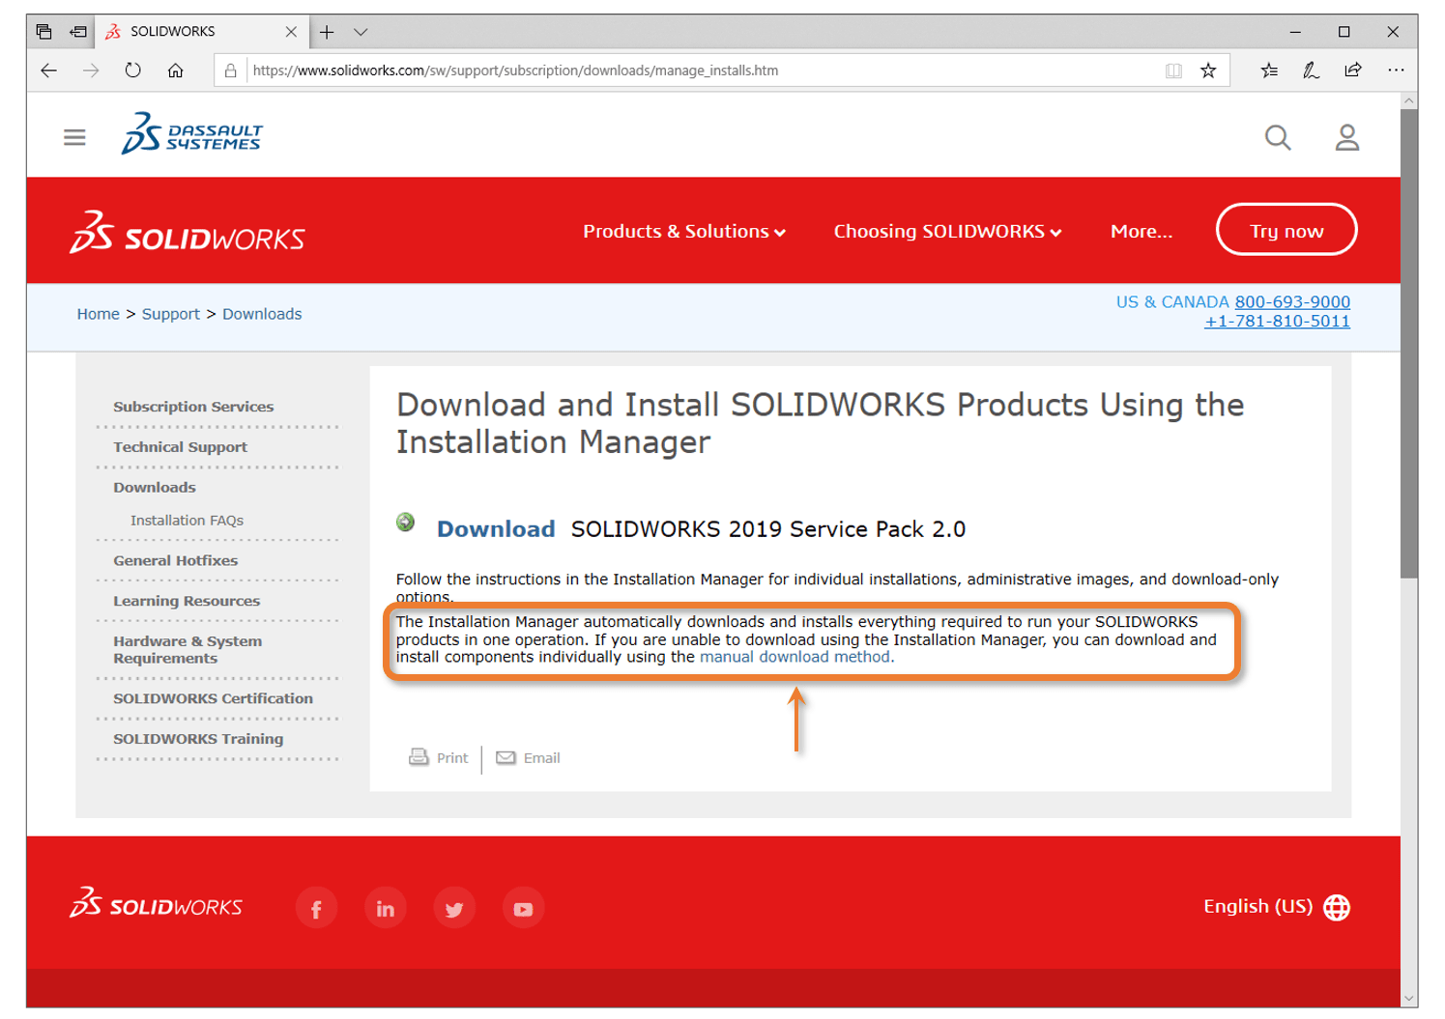1445x1019 pixels.
Task: Click the Print text link
Action: click(452, 758)
